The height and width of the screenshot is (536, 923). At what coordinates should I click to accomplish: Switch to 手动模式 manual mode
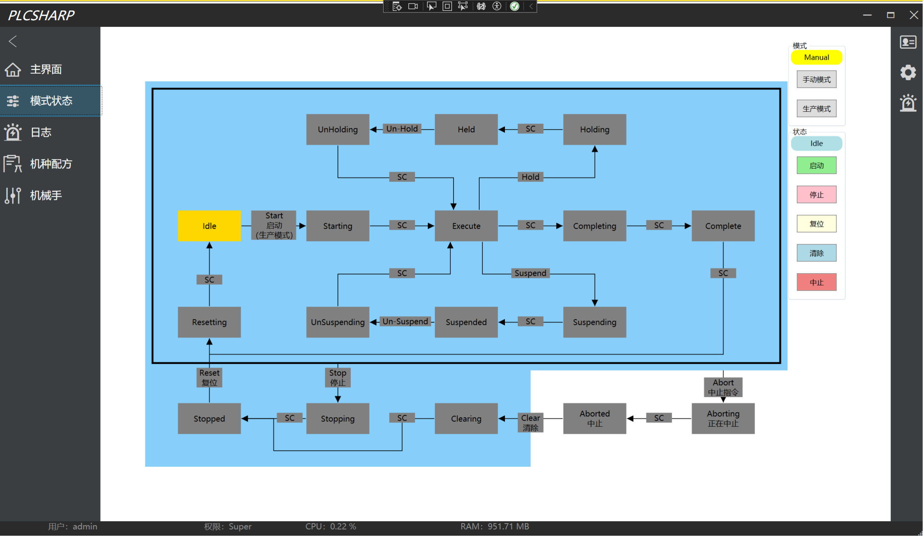coord(817,79)
